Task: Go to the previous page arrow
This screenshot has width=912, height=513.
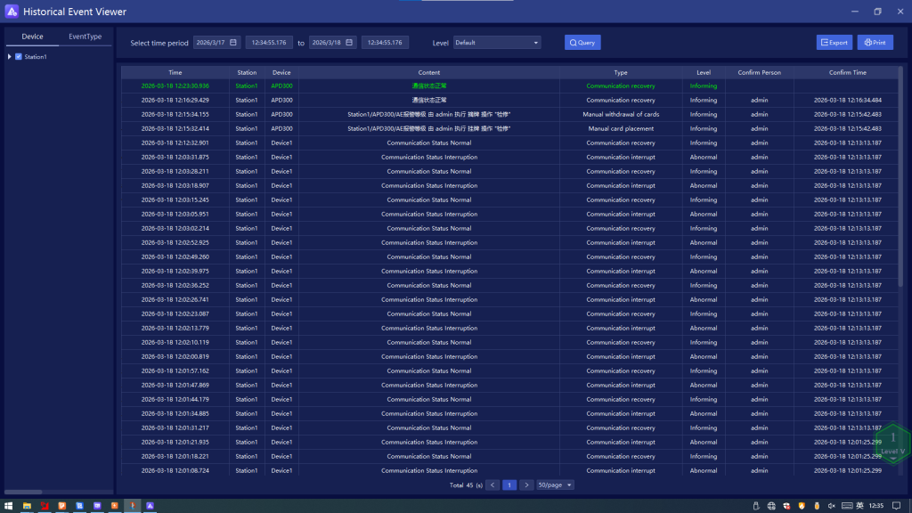Action: [493, 485]
